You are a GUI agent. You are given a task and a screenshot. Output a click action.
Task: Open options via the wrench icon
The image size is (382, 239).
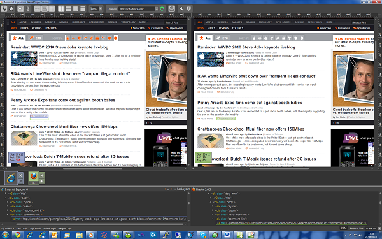pyautogui.click(x=181, y=9)
